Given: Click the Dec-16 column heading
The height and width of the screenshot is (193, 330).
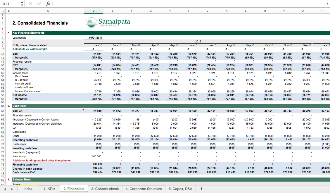Looking at the screenshot, I should coord(307,45).
